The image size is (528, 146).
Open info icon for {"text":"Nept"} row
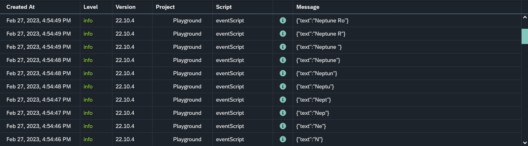point(283,100)
